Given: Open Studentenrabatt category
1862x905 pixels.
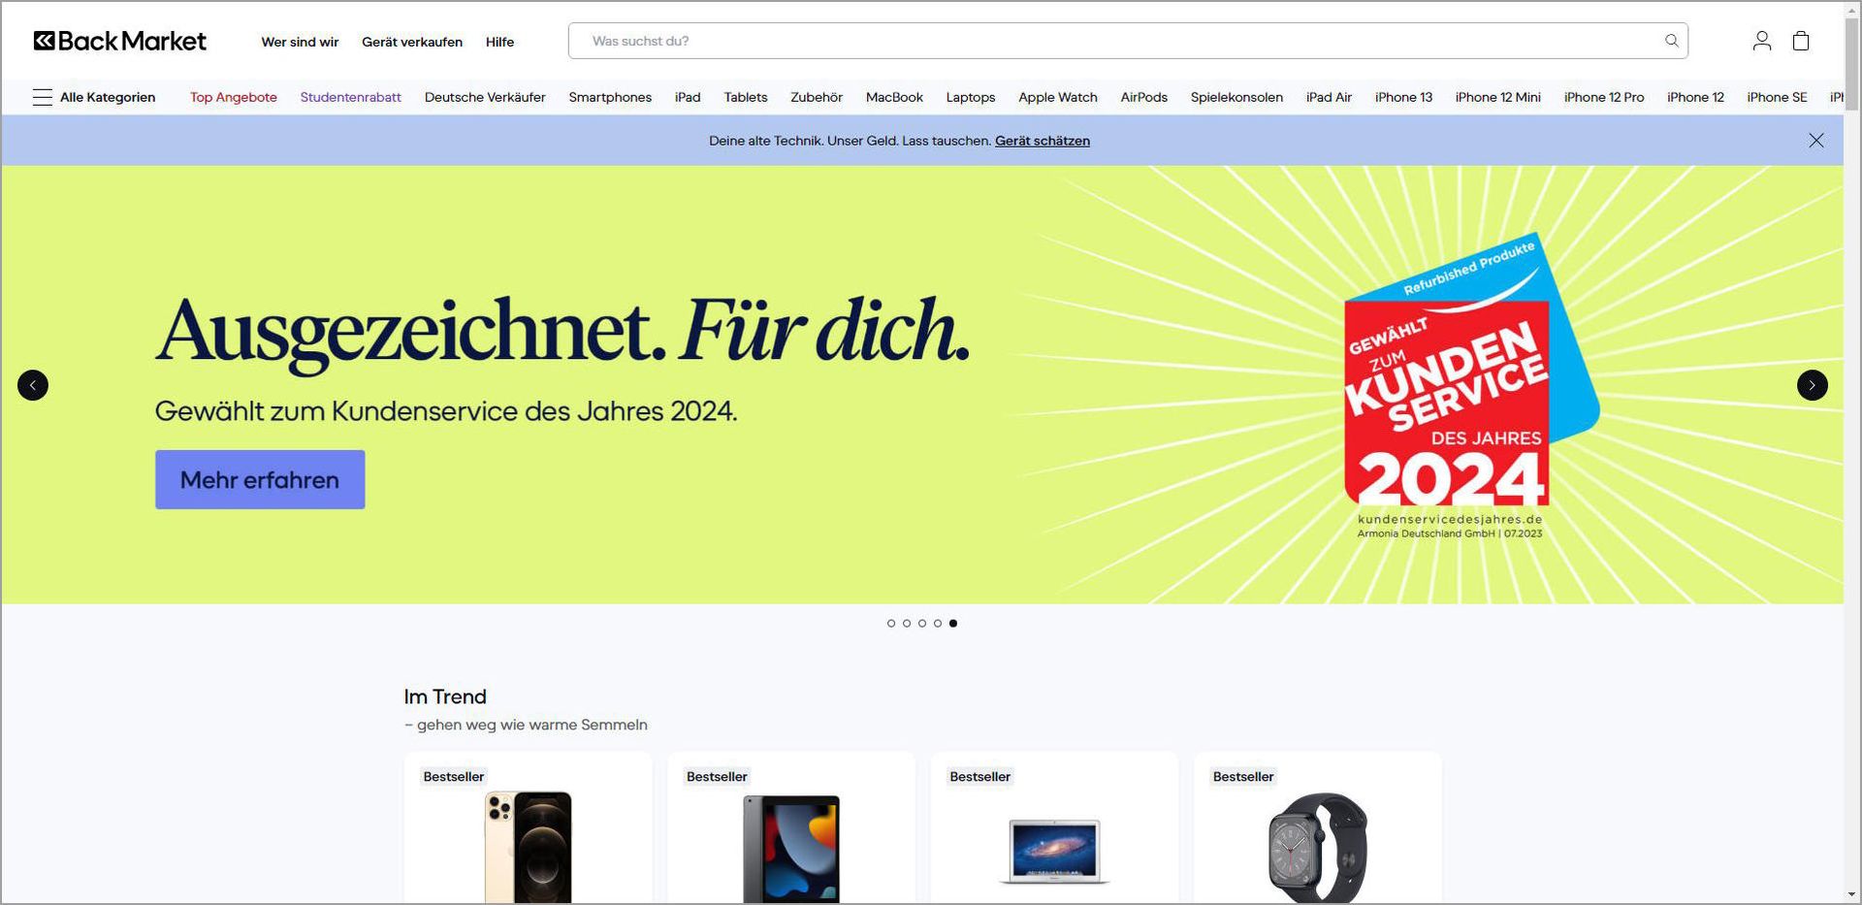Looking at the screenshot, I should (x=350, y=97).
